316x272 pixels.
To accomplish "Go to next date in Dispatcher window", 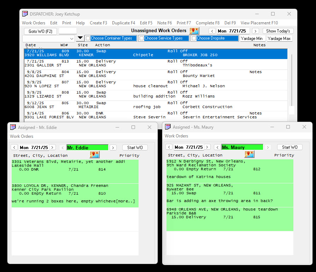I will [x=256, y=31].
